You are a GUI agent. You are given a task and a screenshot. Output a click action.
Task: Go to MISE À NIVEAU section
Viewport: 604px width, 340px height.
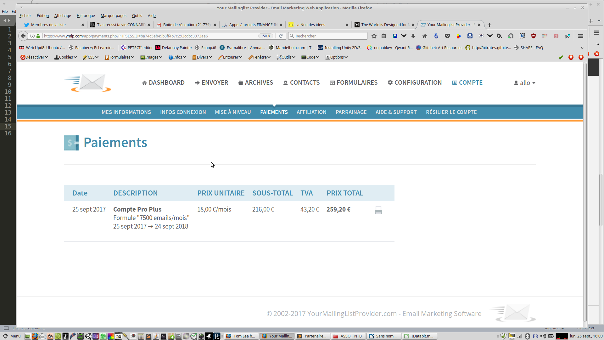(233, 112)
